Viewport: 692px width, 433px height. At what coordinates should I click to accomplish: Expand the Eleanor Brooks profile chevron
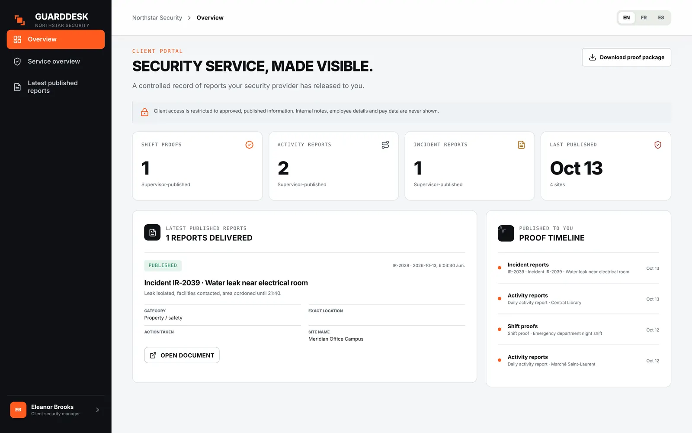click(x=98, y=410)
